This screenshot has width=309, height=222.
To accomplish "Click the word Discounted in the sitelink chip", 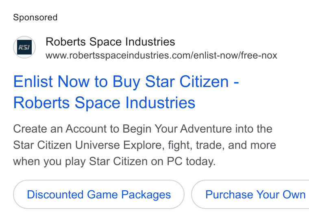I will coord(55,195).
